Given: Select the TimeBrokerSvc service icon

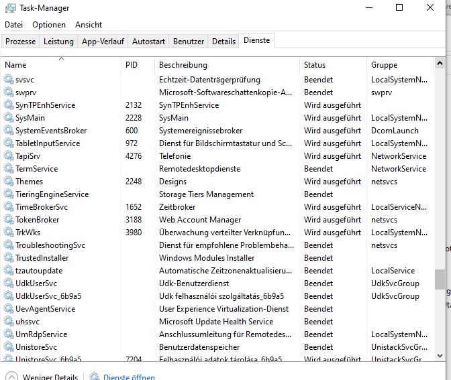Looking at the screenshot, I should pyautogui.click(x=9, y=207).
